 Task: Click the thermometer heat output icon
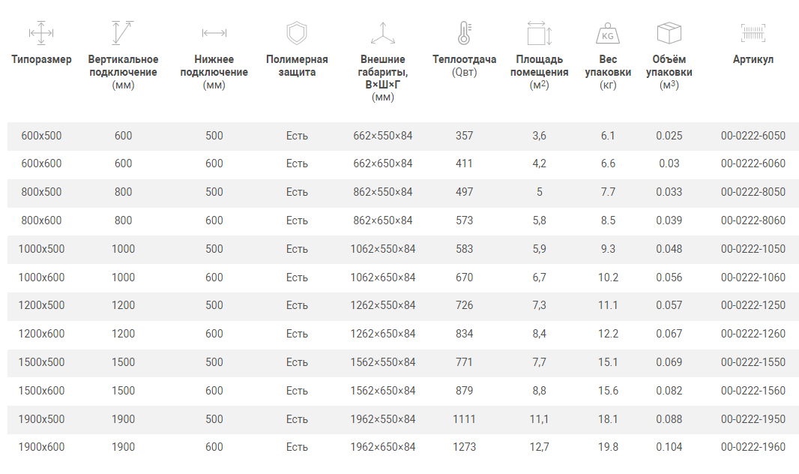pyautogui.click(x=464, y=33)
